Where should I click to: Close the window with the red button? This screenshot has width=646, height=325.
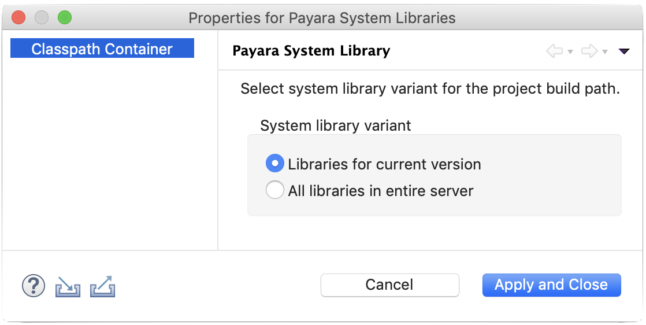click(18, 17)
